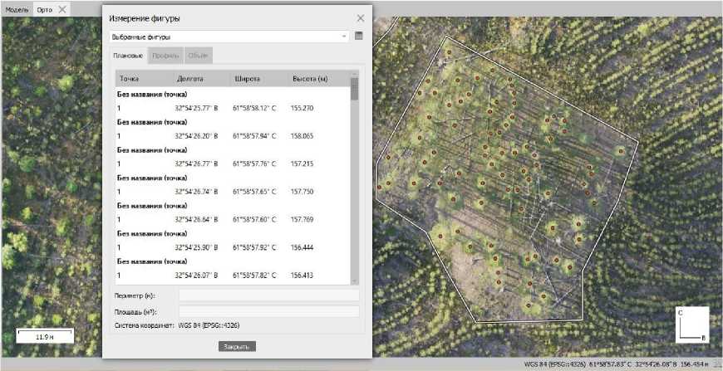Click the Площадь (м²) field
Viewport: 723px width, 371px height.
click(268, 311)
